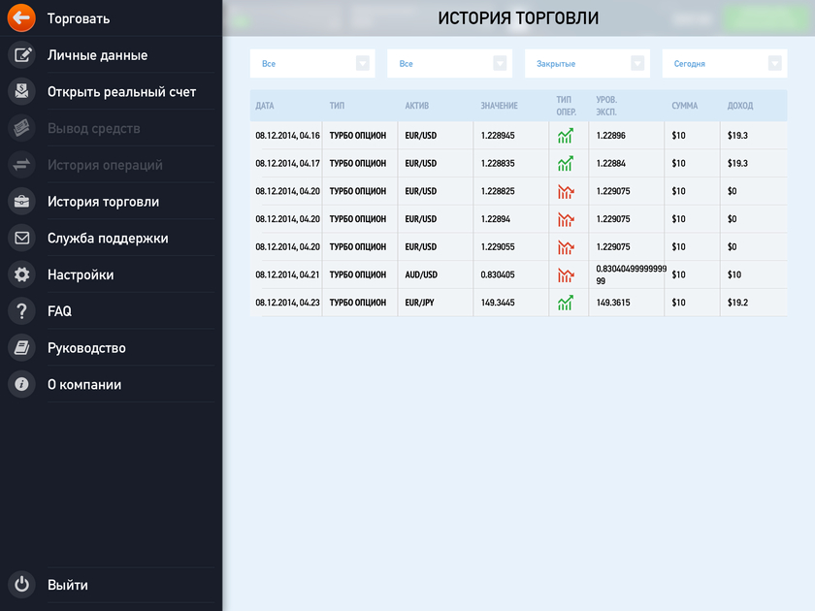Click green up-chart icon in EUR/JPY row
This screenshot has height=611, width=815.
[x=566, y=303]
